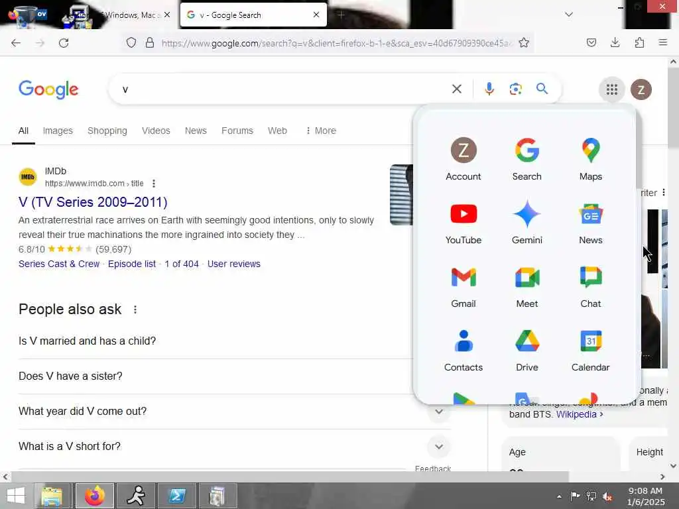Open the Firefox downloads panel
The image size is (679, 509).
coord(615,42)
